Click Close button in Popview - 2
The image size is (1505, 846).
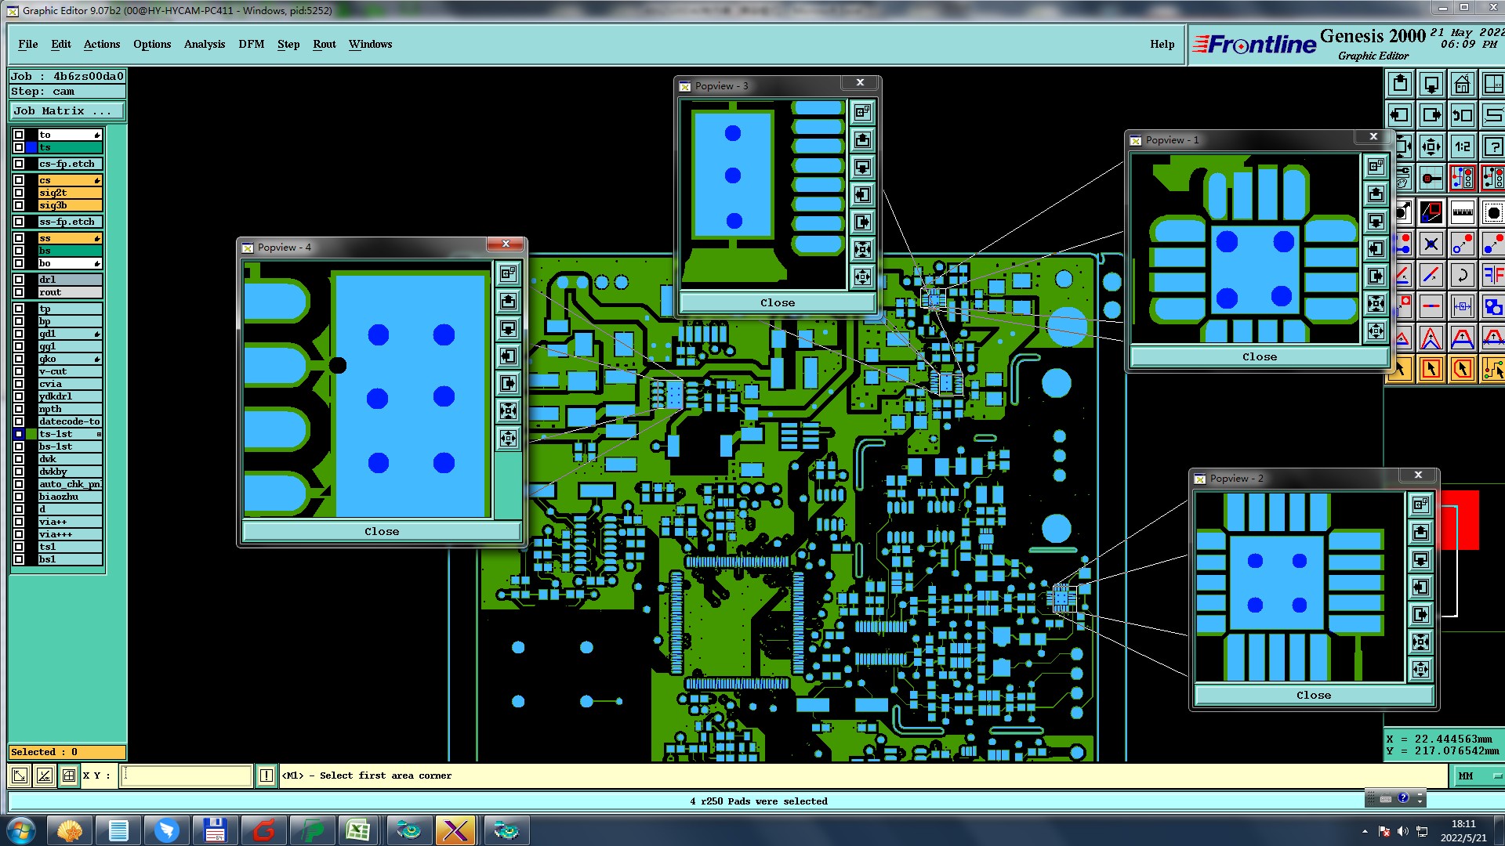pyautogui.click(x=1313, y=695)
